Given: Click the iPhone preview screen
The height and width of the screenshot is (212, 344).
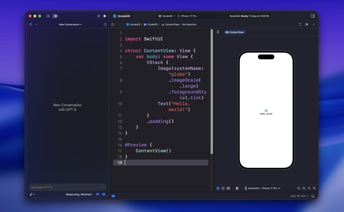Looking at the screenshot, I should [x=266, y=110].
